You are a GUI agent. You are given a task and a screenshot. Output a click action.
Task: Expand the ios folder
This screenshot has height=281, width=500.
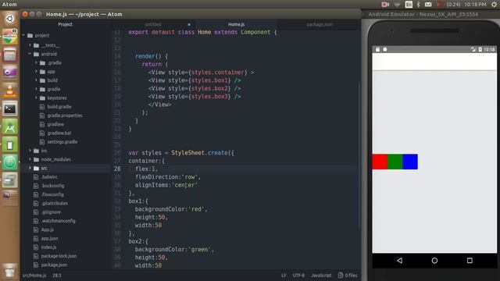tap(30, 151)
